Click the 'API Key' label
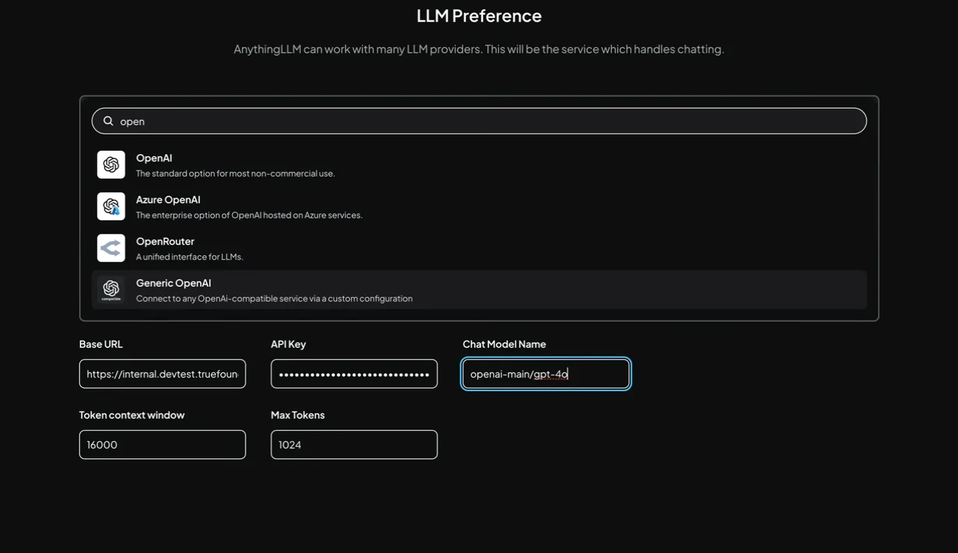 (288, 344)
